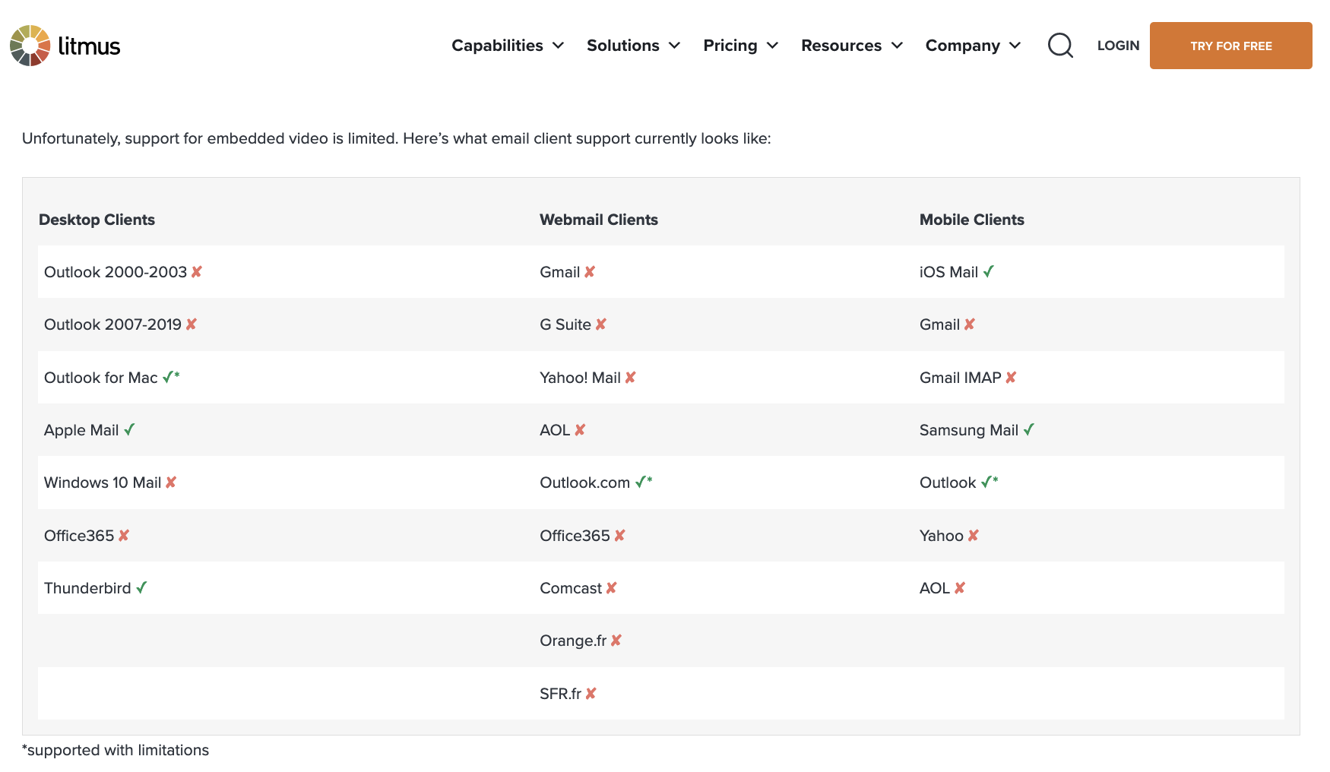The width and height of the screenshot is (1330, 772).
Task: Click the LOGIN link
Action: (x=1118, y=46)
